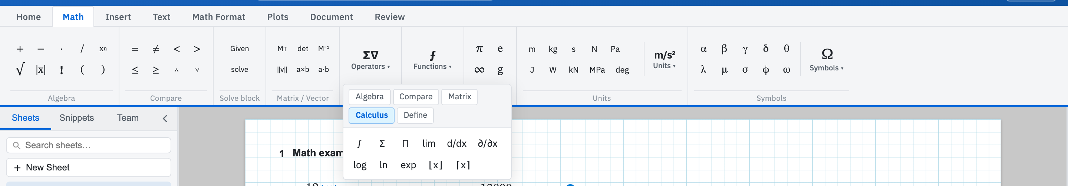
Task: Open the Review ribbon tab
Action: click(390, 17)
